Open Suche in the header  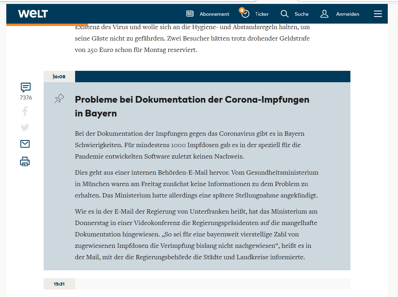(302, 14)
